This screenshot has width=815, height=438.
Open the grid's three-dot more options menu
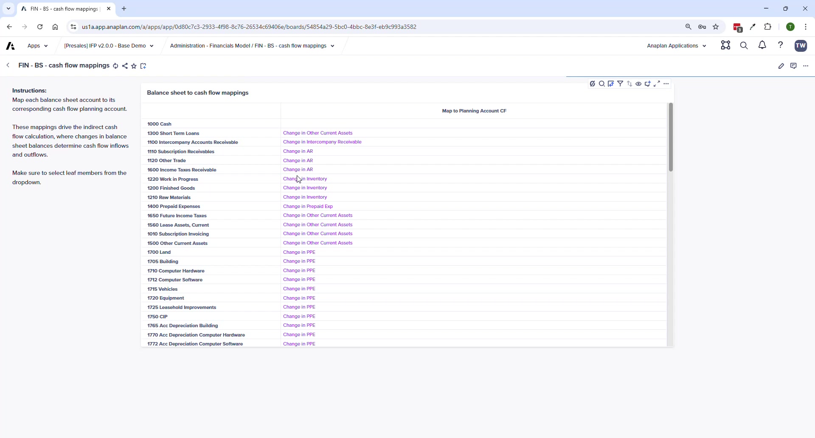[x=667, y=84]
